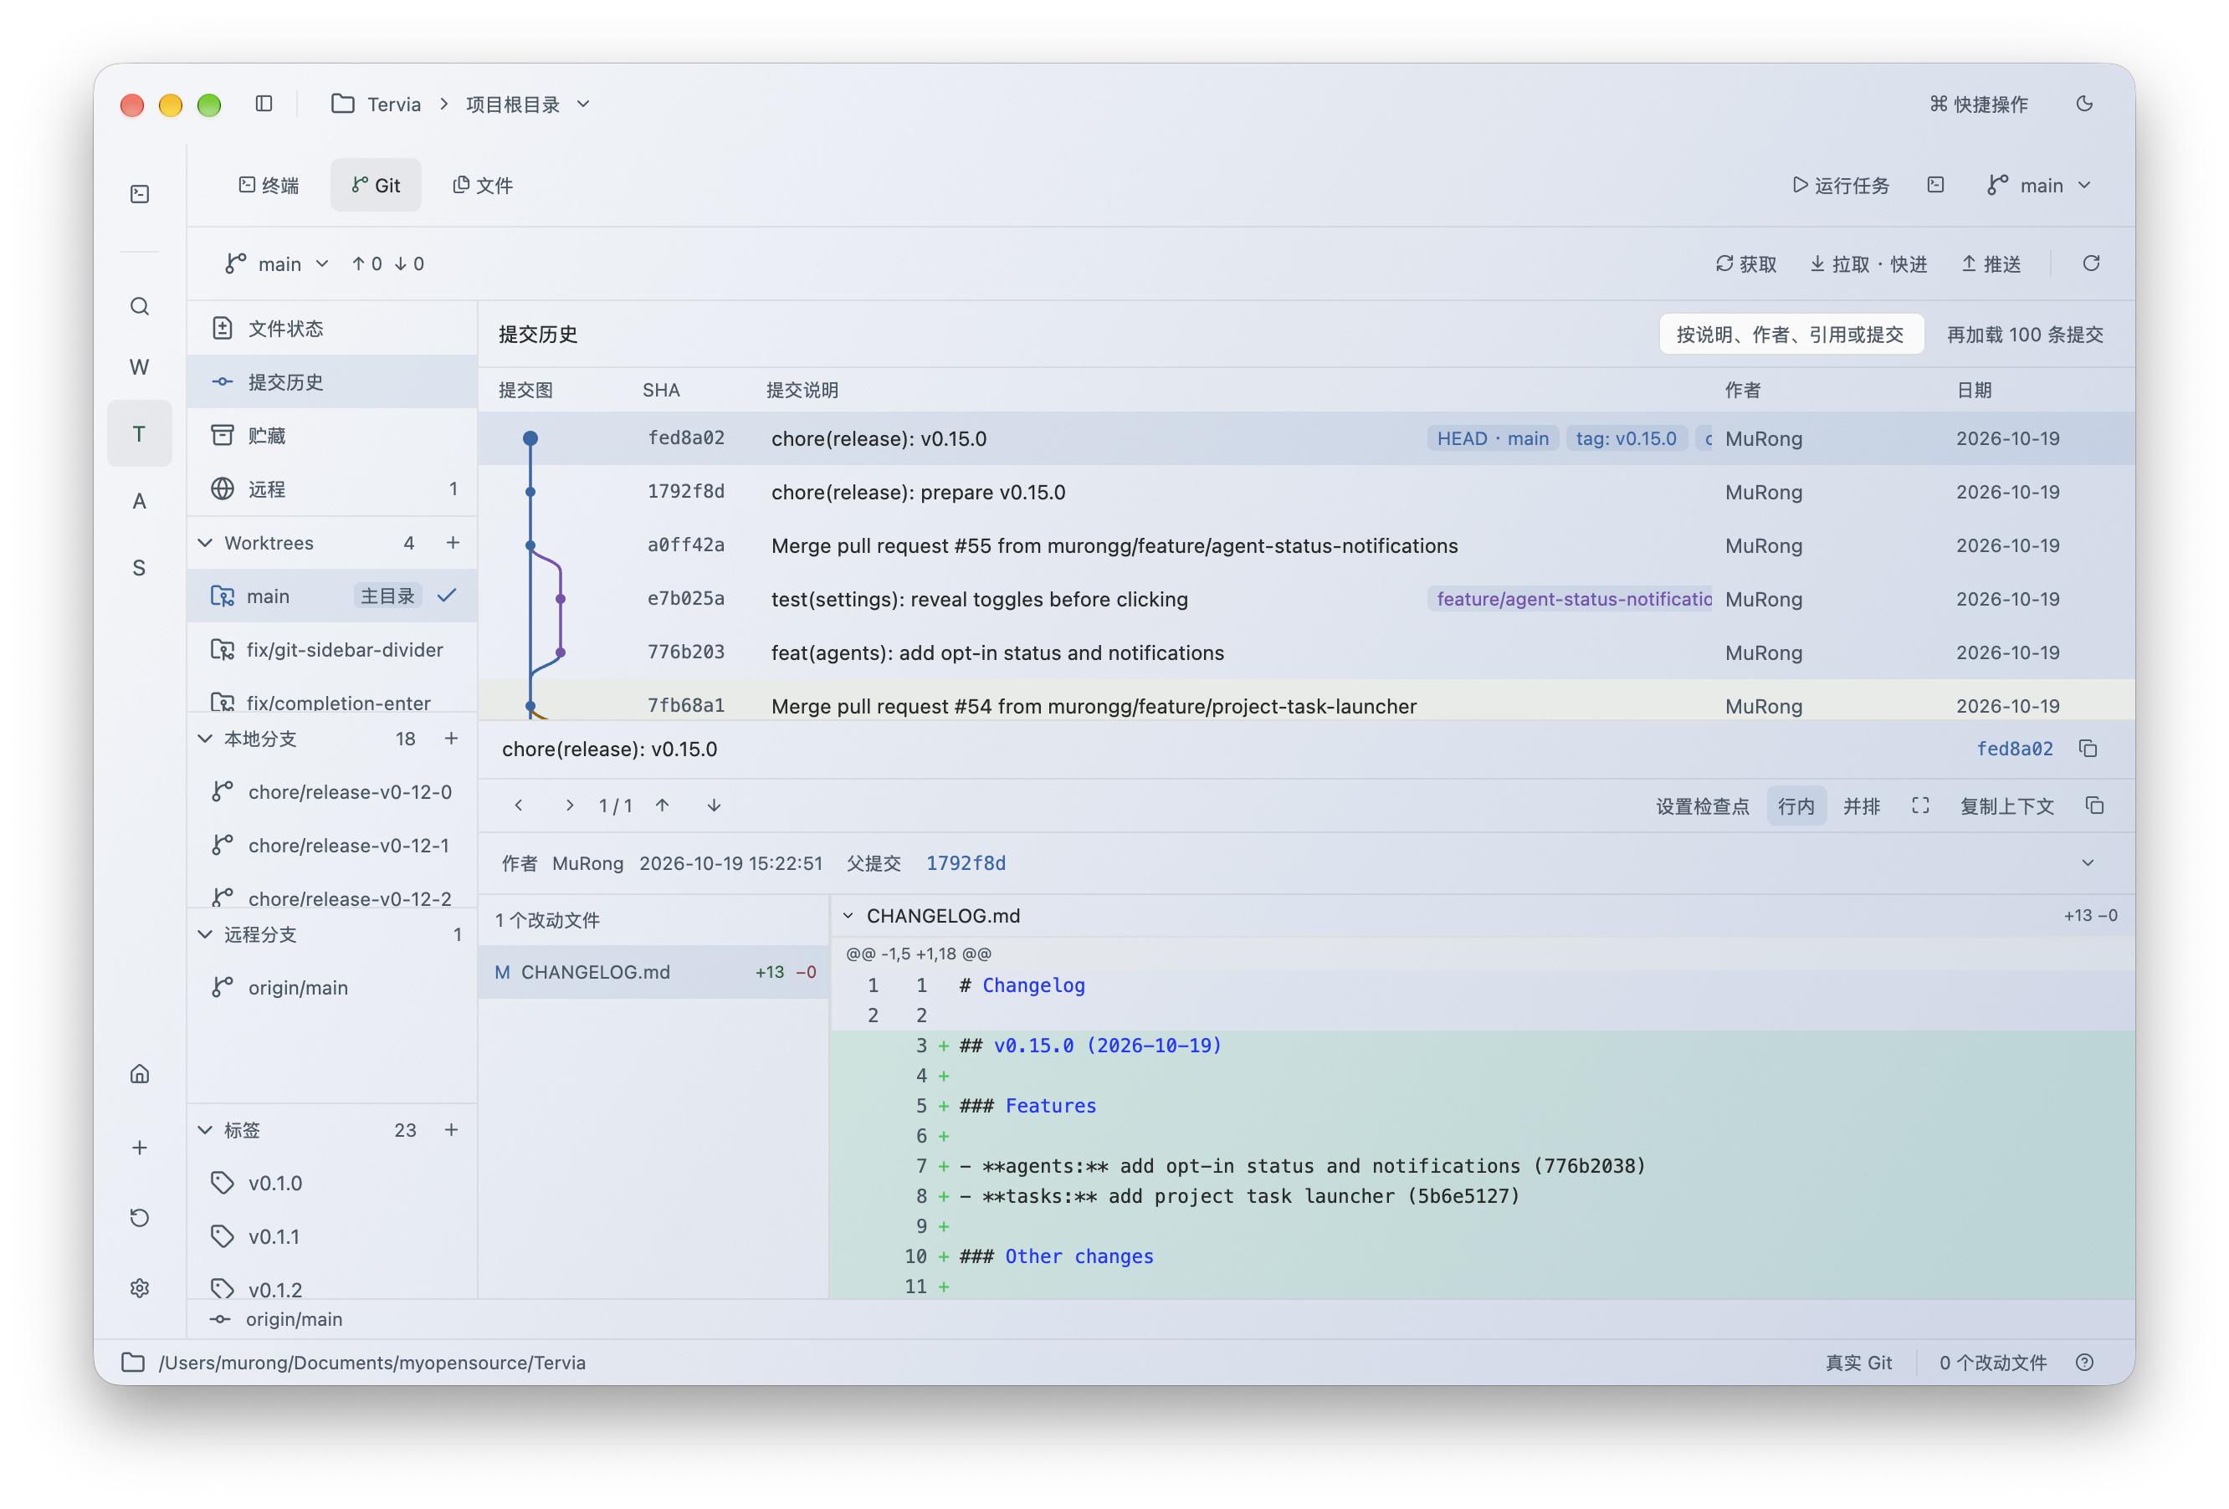Open home icon in left rail
Screen dimensions: 2229x1509
tap(140, 1074)
